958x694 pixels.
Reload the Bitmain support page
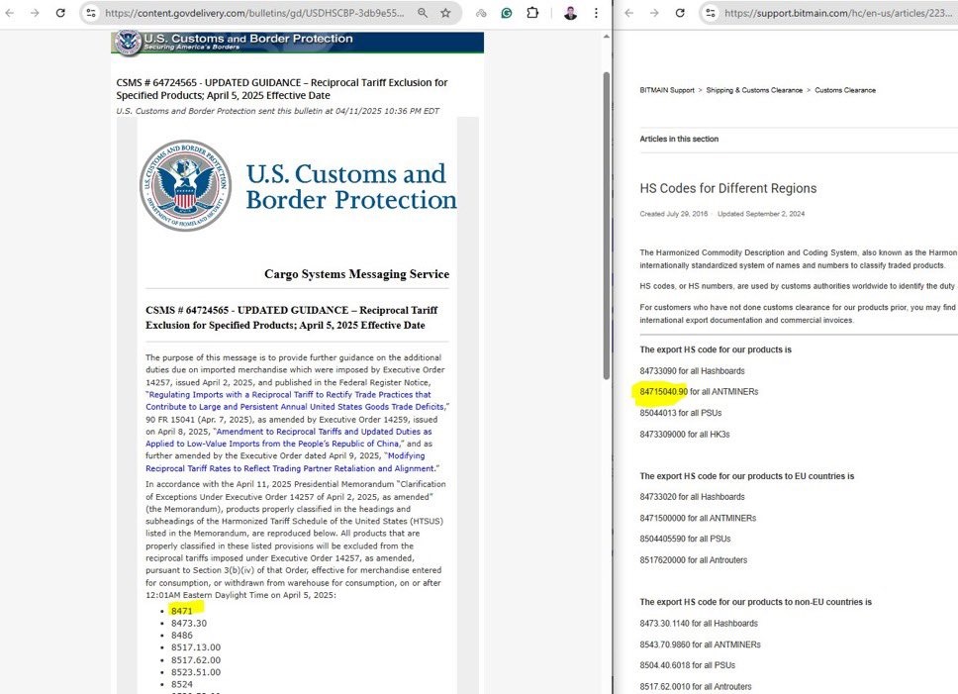click(x=680, y=13)
